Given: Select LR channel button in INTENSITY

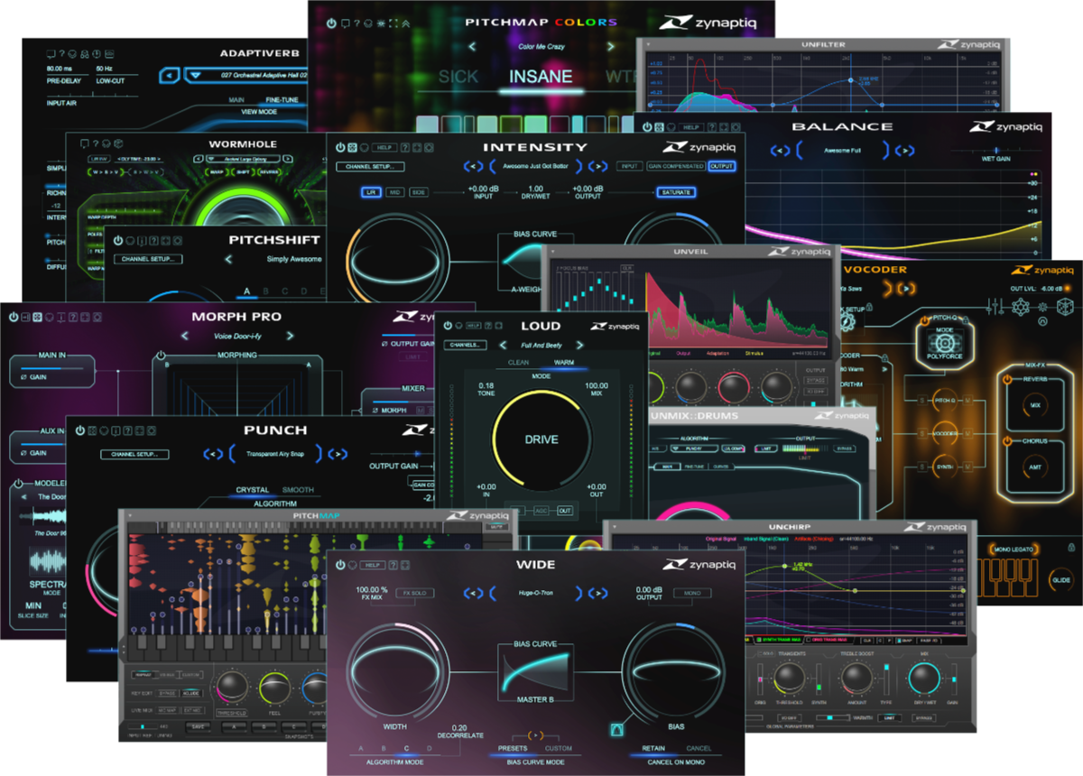Looking at the screenshot, I should 370,192.
